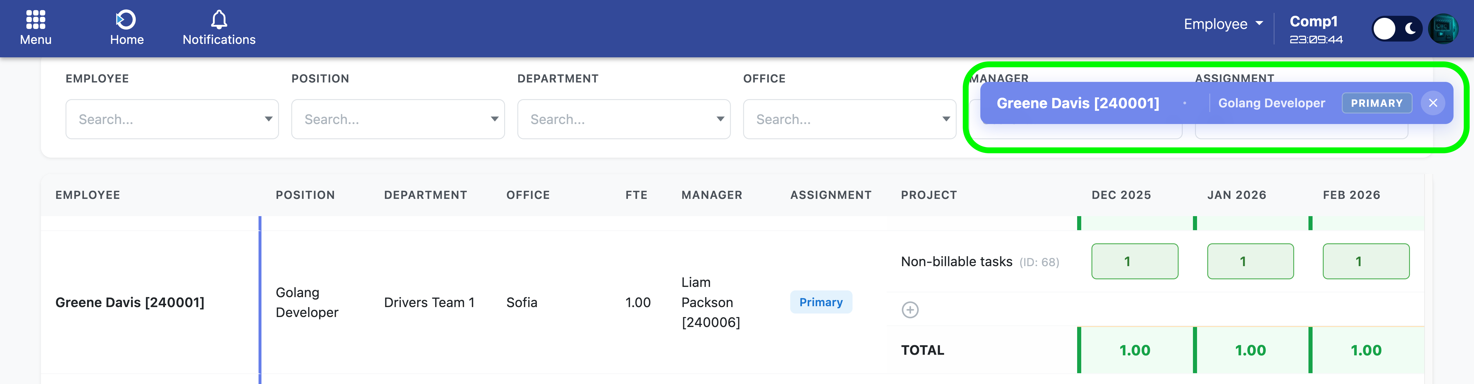The height and width of the screenshot is (384, 1474).
Task: Click the Non-billable tasks project name
Action: (956, 261)
